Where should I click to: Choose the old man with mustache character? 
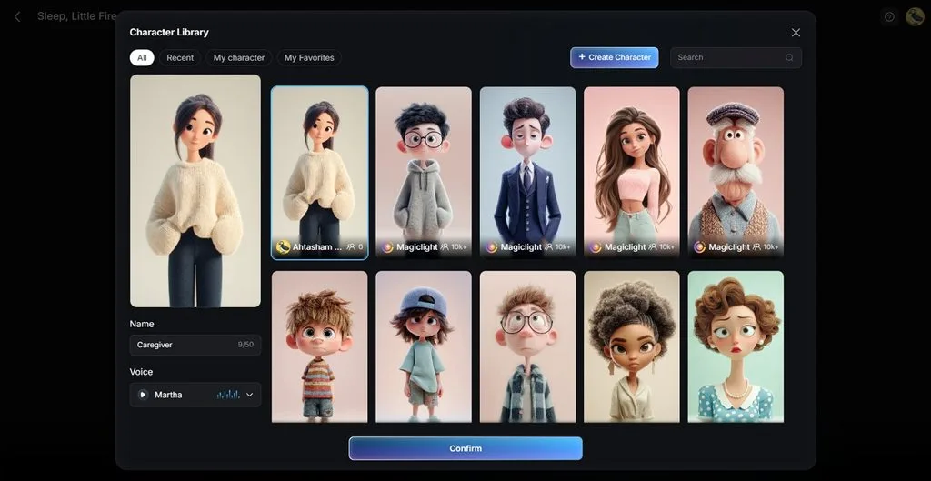click(x=736, y=173)
